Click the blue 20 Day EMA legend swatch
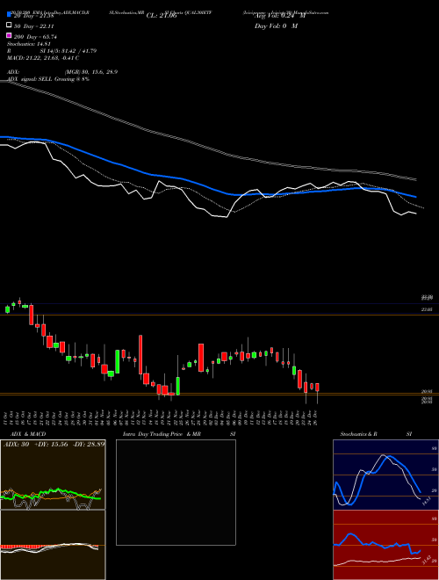The height and width of the screenshot is (580, 439). click(10, 15)
